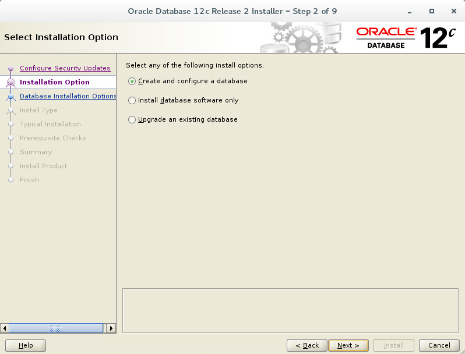Maximize the installer window

pyautogui.click(x=432, y=11)
